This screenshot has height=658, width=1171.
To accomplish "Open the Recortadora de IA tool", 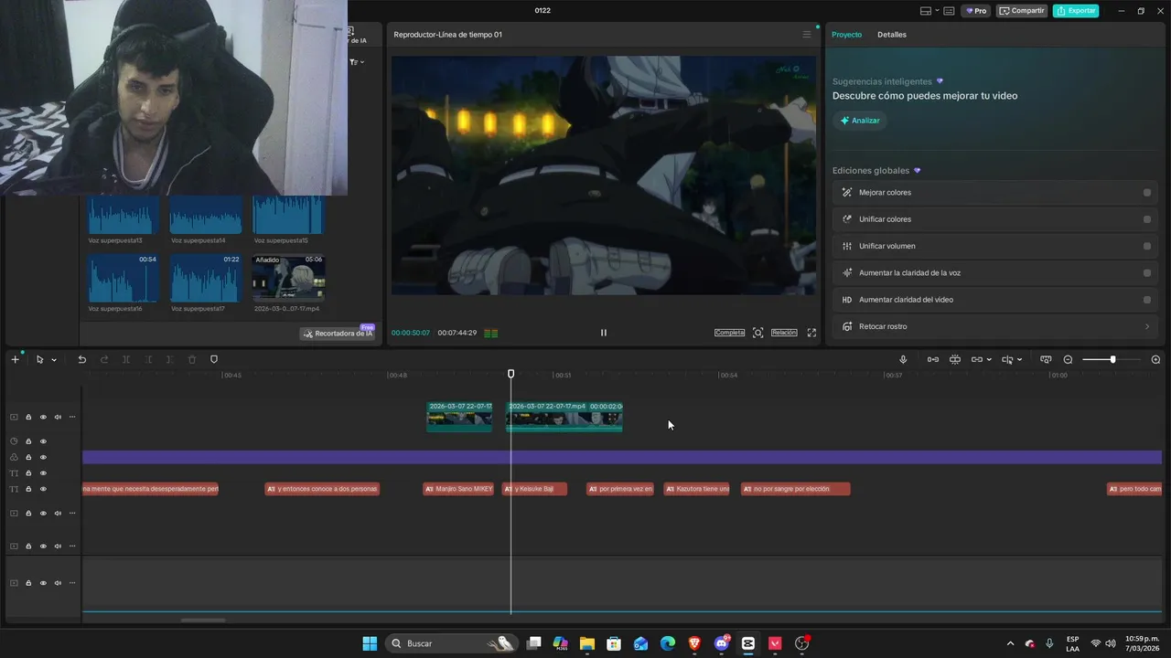I will [338, 334].
